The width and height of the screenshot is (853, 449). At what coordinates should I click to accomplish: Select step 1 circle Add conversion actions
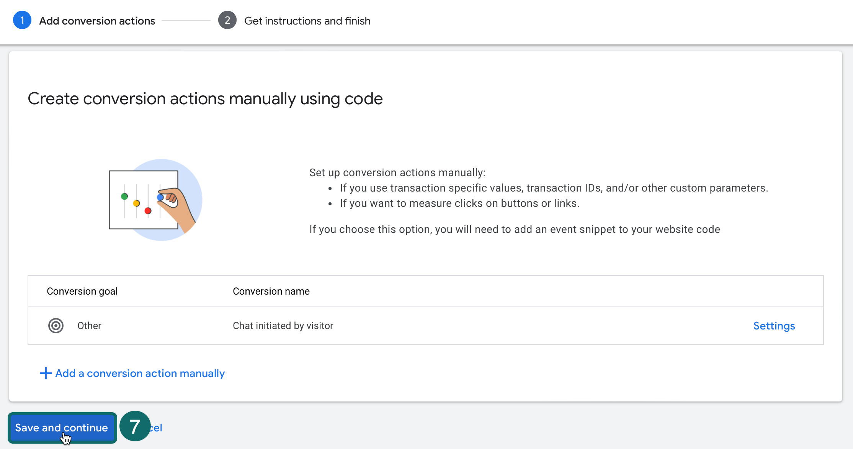tap(22, 20)
